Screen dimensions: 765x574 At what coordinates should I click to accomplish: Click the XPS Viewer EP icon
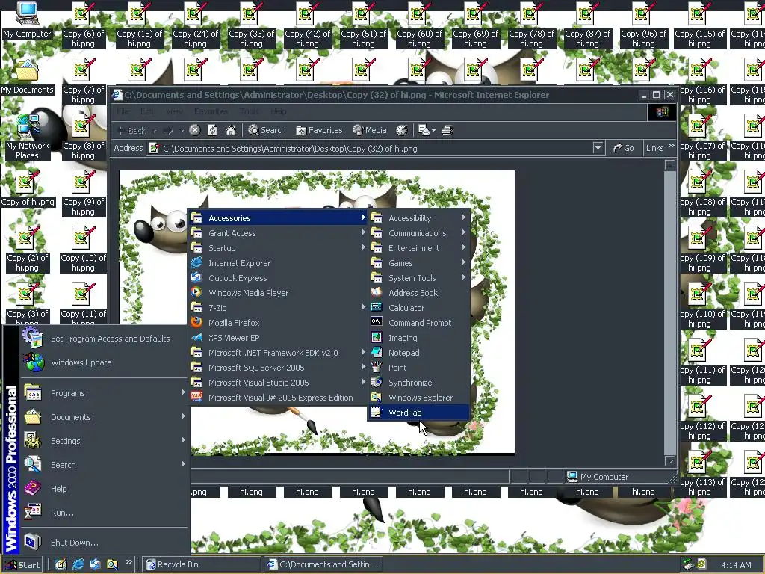click(x=196, y=337)
